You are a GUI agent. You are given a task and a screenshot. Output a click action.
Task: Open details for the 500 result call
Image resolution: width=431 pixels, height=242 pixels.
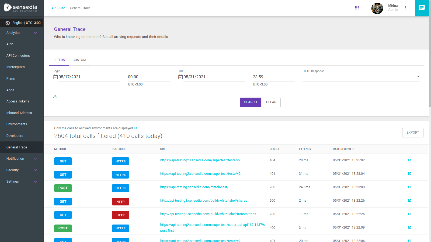coord(409,201)
